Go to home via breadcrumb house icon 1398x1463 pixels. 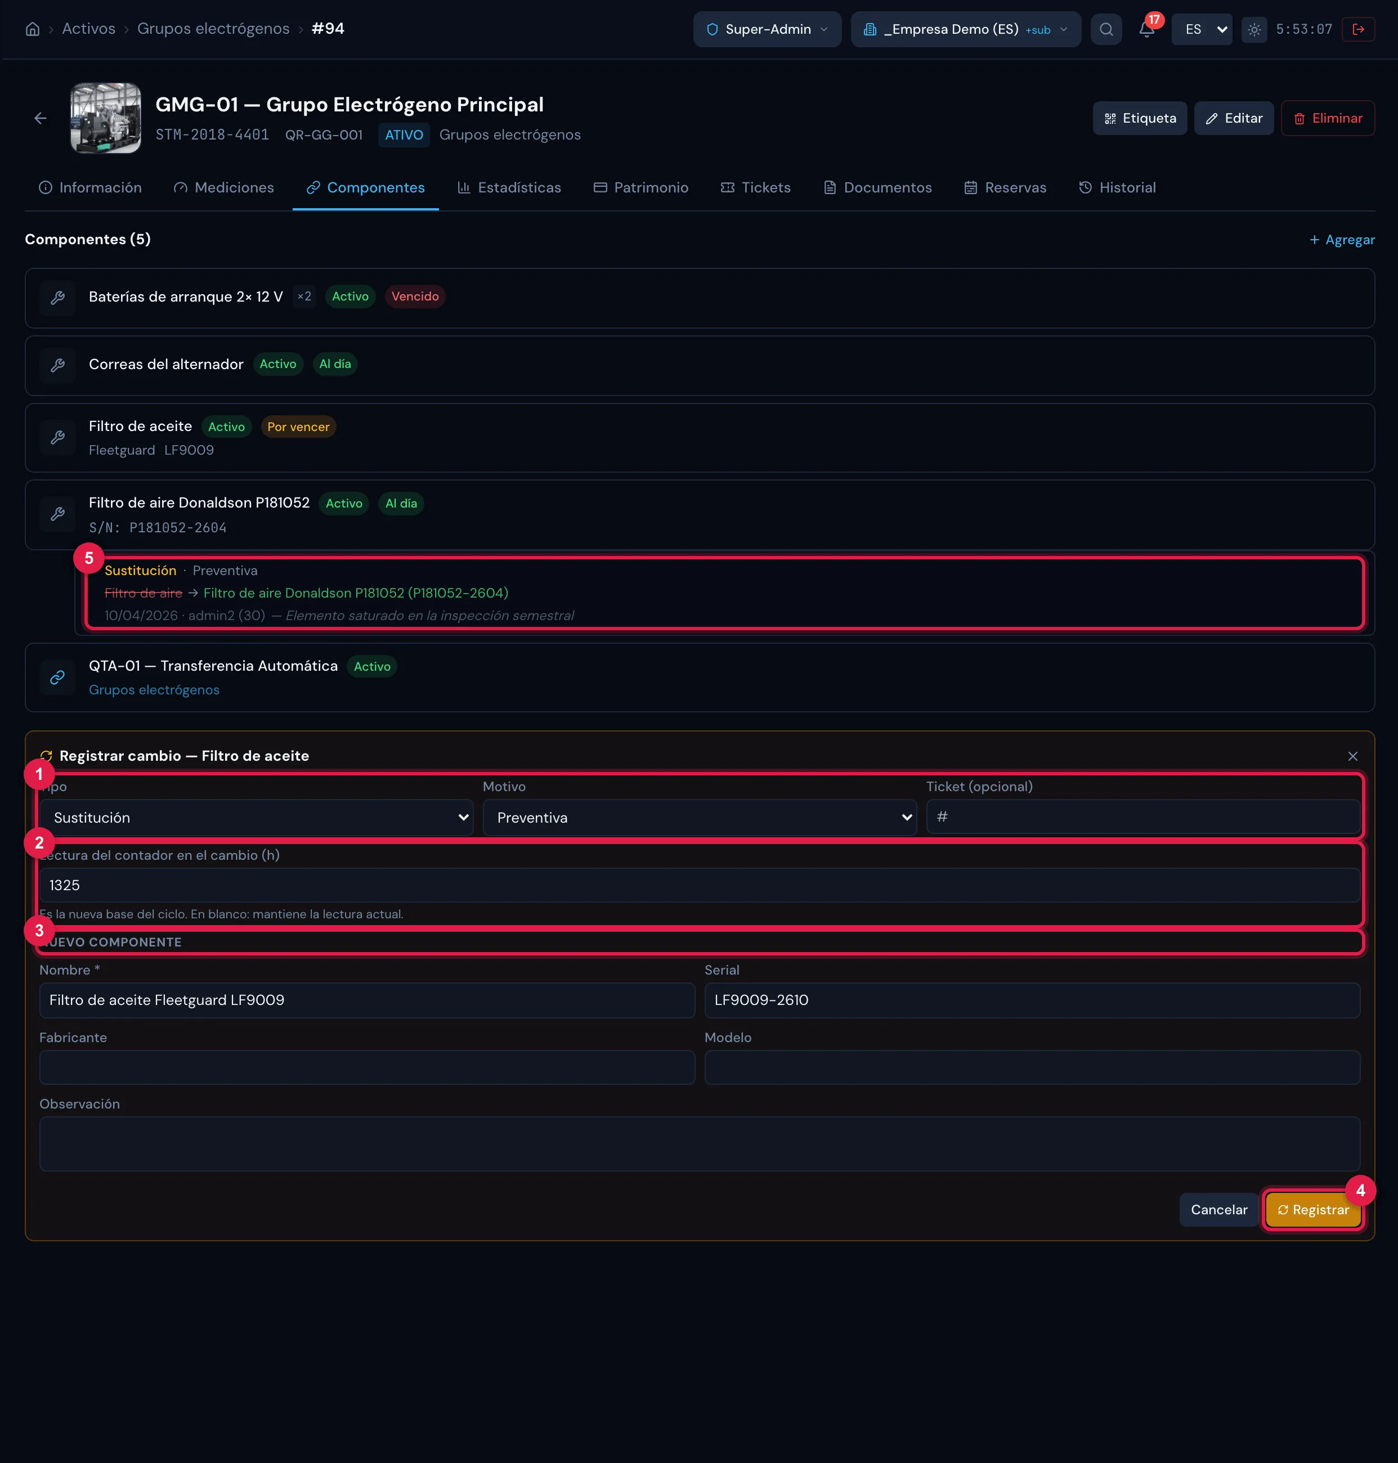pos(33,29)
